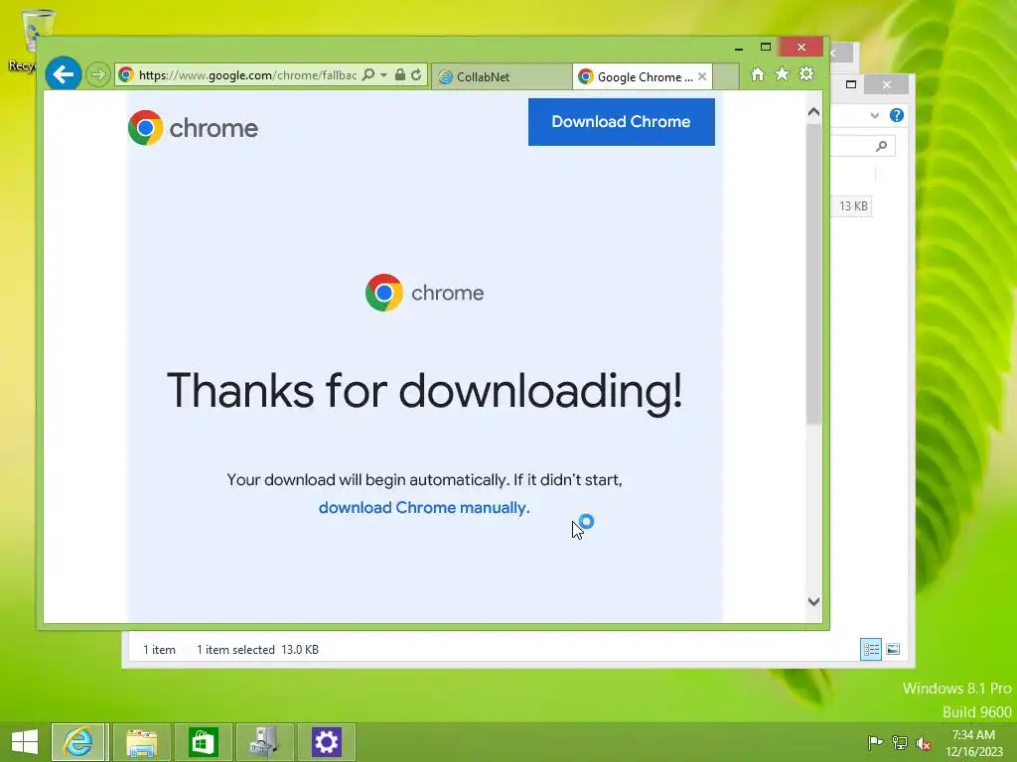Click the Action Center flag tray icon
The height and width of the screenshot is (762, 1017).
coord(875,742)
